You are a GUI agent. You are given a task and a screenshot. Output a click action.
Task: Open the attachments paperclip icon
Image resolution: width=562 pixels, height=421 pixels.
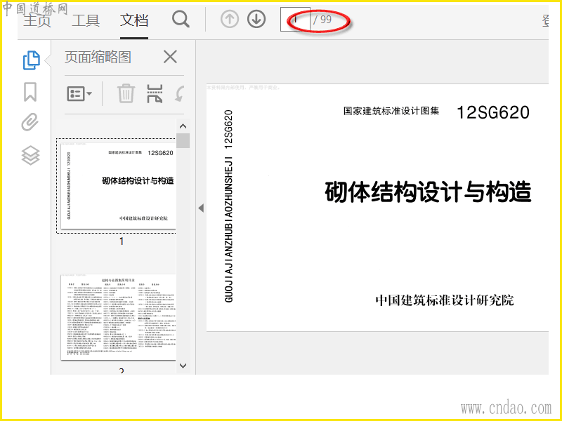[30, 122]
